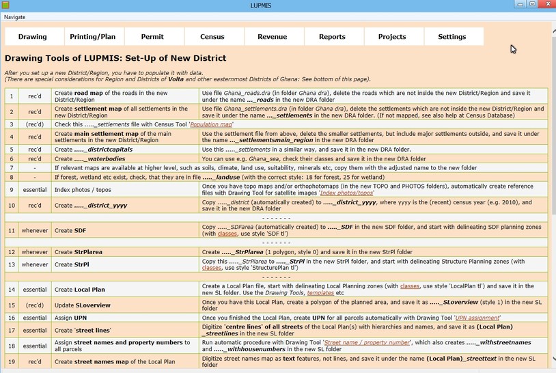Image resolution: width=556 pixels, height=373 pixels.
Task: Open 'Street name / property number' link
Action: tap(367, 342)
